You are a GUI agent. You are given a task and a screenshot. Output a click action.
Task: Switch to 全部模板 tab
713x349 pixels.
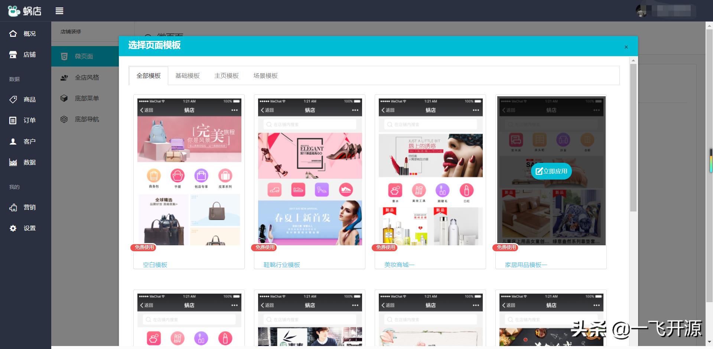point(149,75)
